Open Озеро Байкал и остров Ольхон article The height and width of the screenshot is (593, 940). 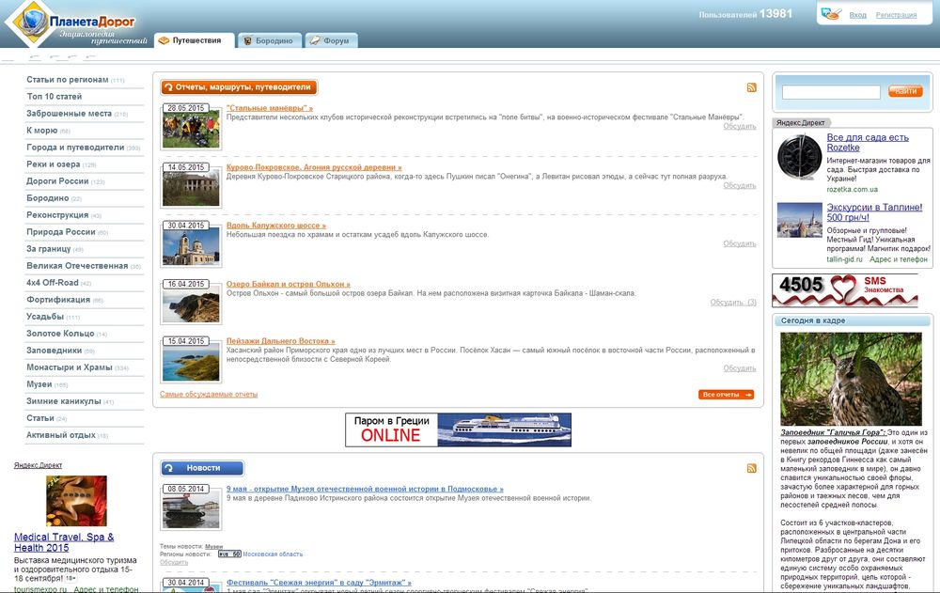tap(288, 284)
